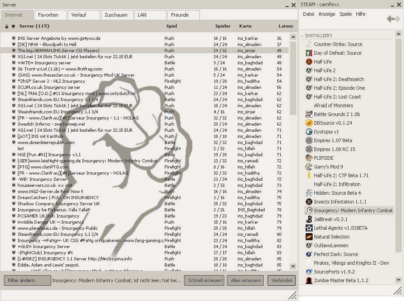This screenshot has height=301, width=404.
Task: Select The.big.GERMAN.INS.Server (32 Players) row
Action: tap(144, 50)
